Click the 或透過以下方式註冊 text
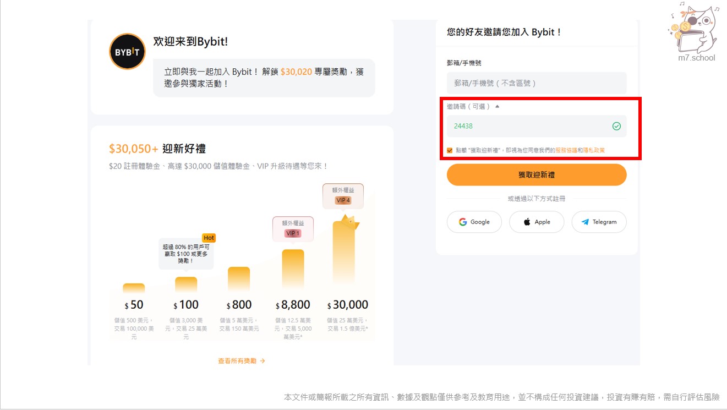727x410 pixels. [x=537, y=199]
